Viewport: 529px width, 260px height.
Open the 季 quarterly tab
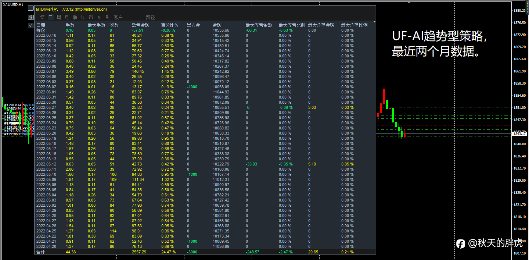pos(75,17)
